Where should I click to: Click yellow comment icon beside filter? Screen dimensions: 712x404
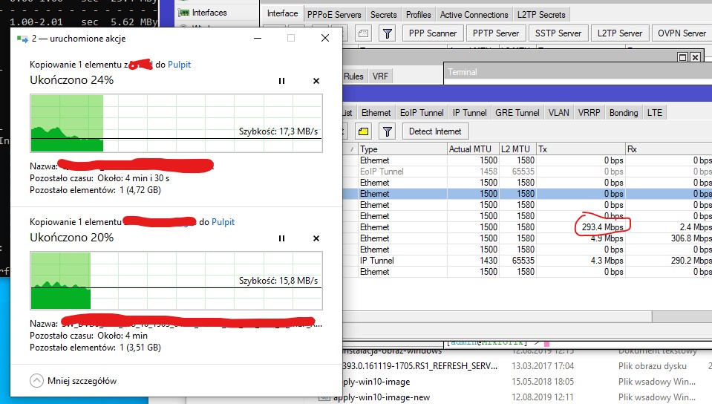click(x=363, y=131)
